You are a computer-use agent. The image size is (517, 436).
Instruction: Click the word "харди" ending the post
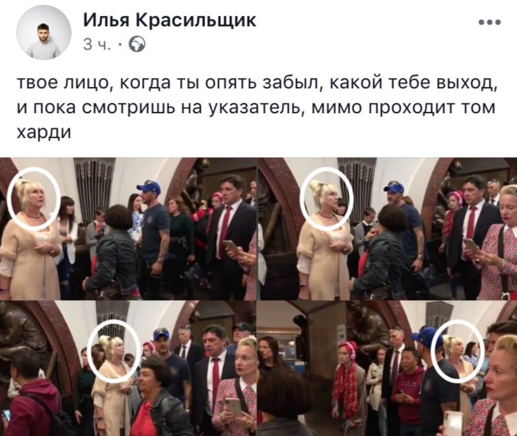pos(44,132)
